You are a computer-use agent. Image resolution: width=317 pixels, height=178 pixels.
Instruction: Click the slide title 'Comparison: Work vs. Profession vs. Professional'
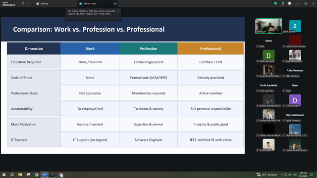[89, 30]
